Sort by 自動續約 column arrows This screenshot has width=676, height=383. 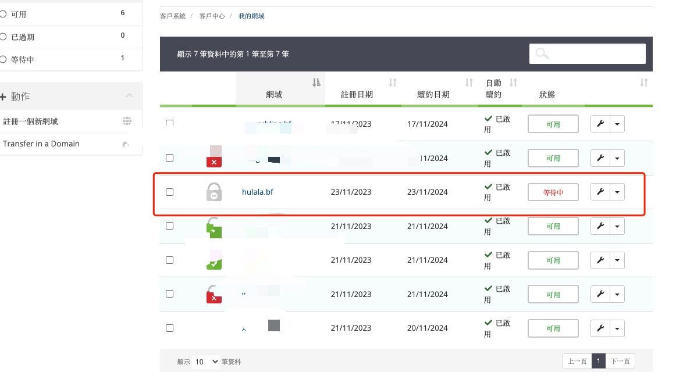point(513,83)
